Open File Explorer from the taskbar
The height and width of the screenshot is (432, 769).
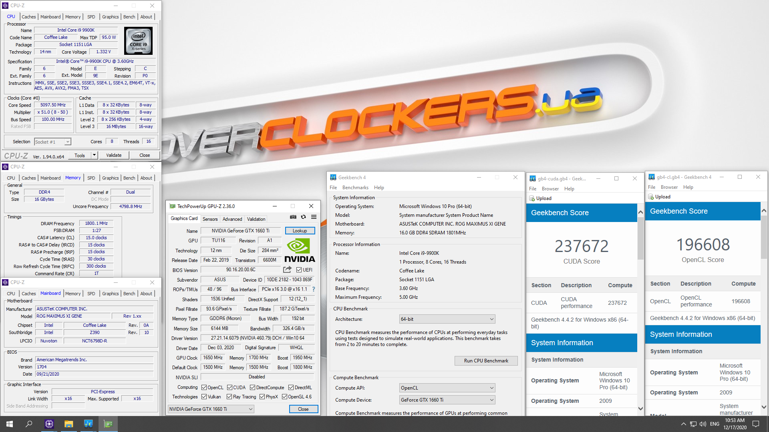click(68, 424)
